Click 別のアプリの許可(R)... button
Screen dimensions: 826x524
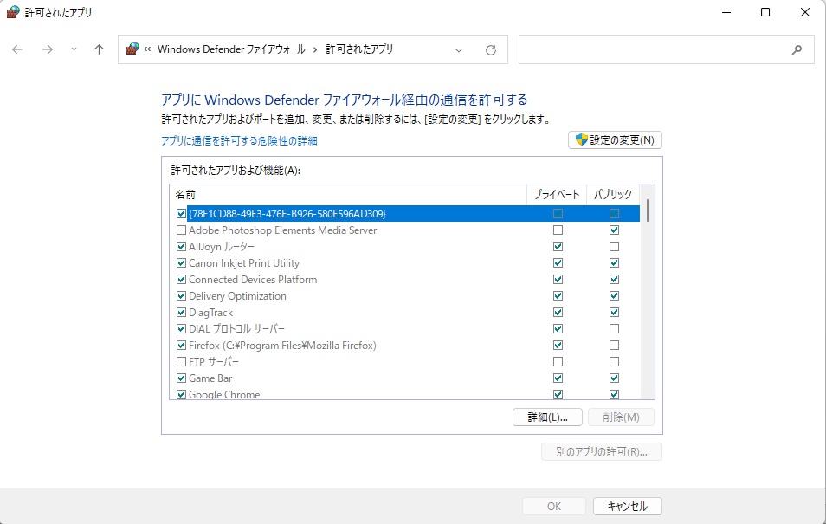[602, 452]
